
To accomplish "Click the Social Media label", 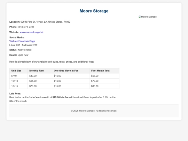I will click(17, 38).
